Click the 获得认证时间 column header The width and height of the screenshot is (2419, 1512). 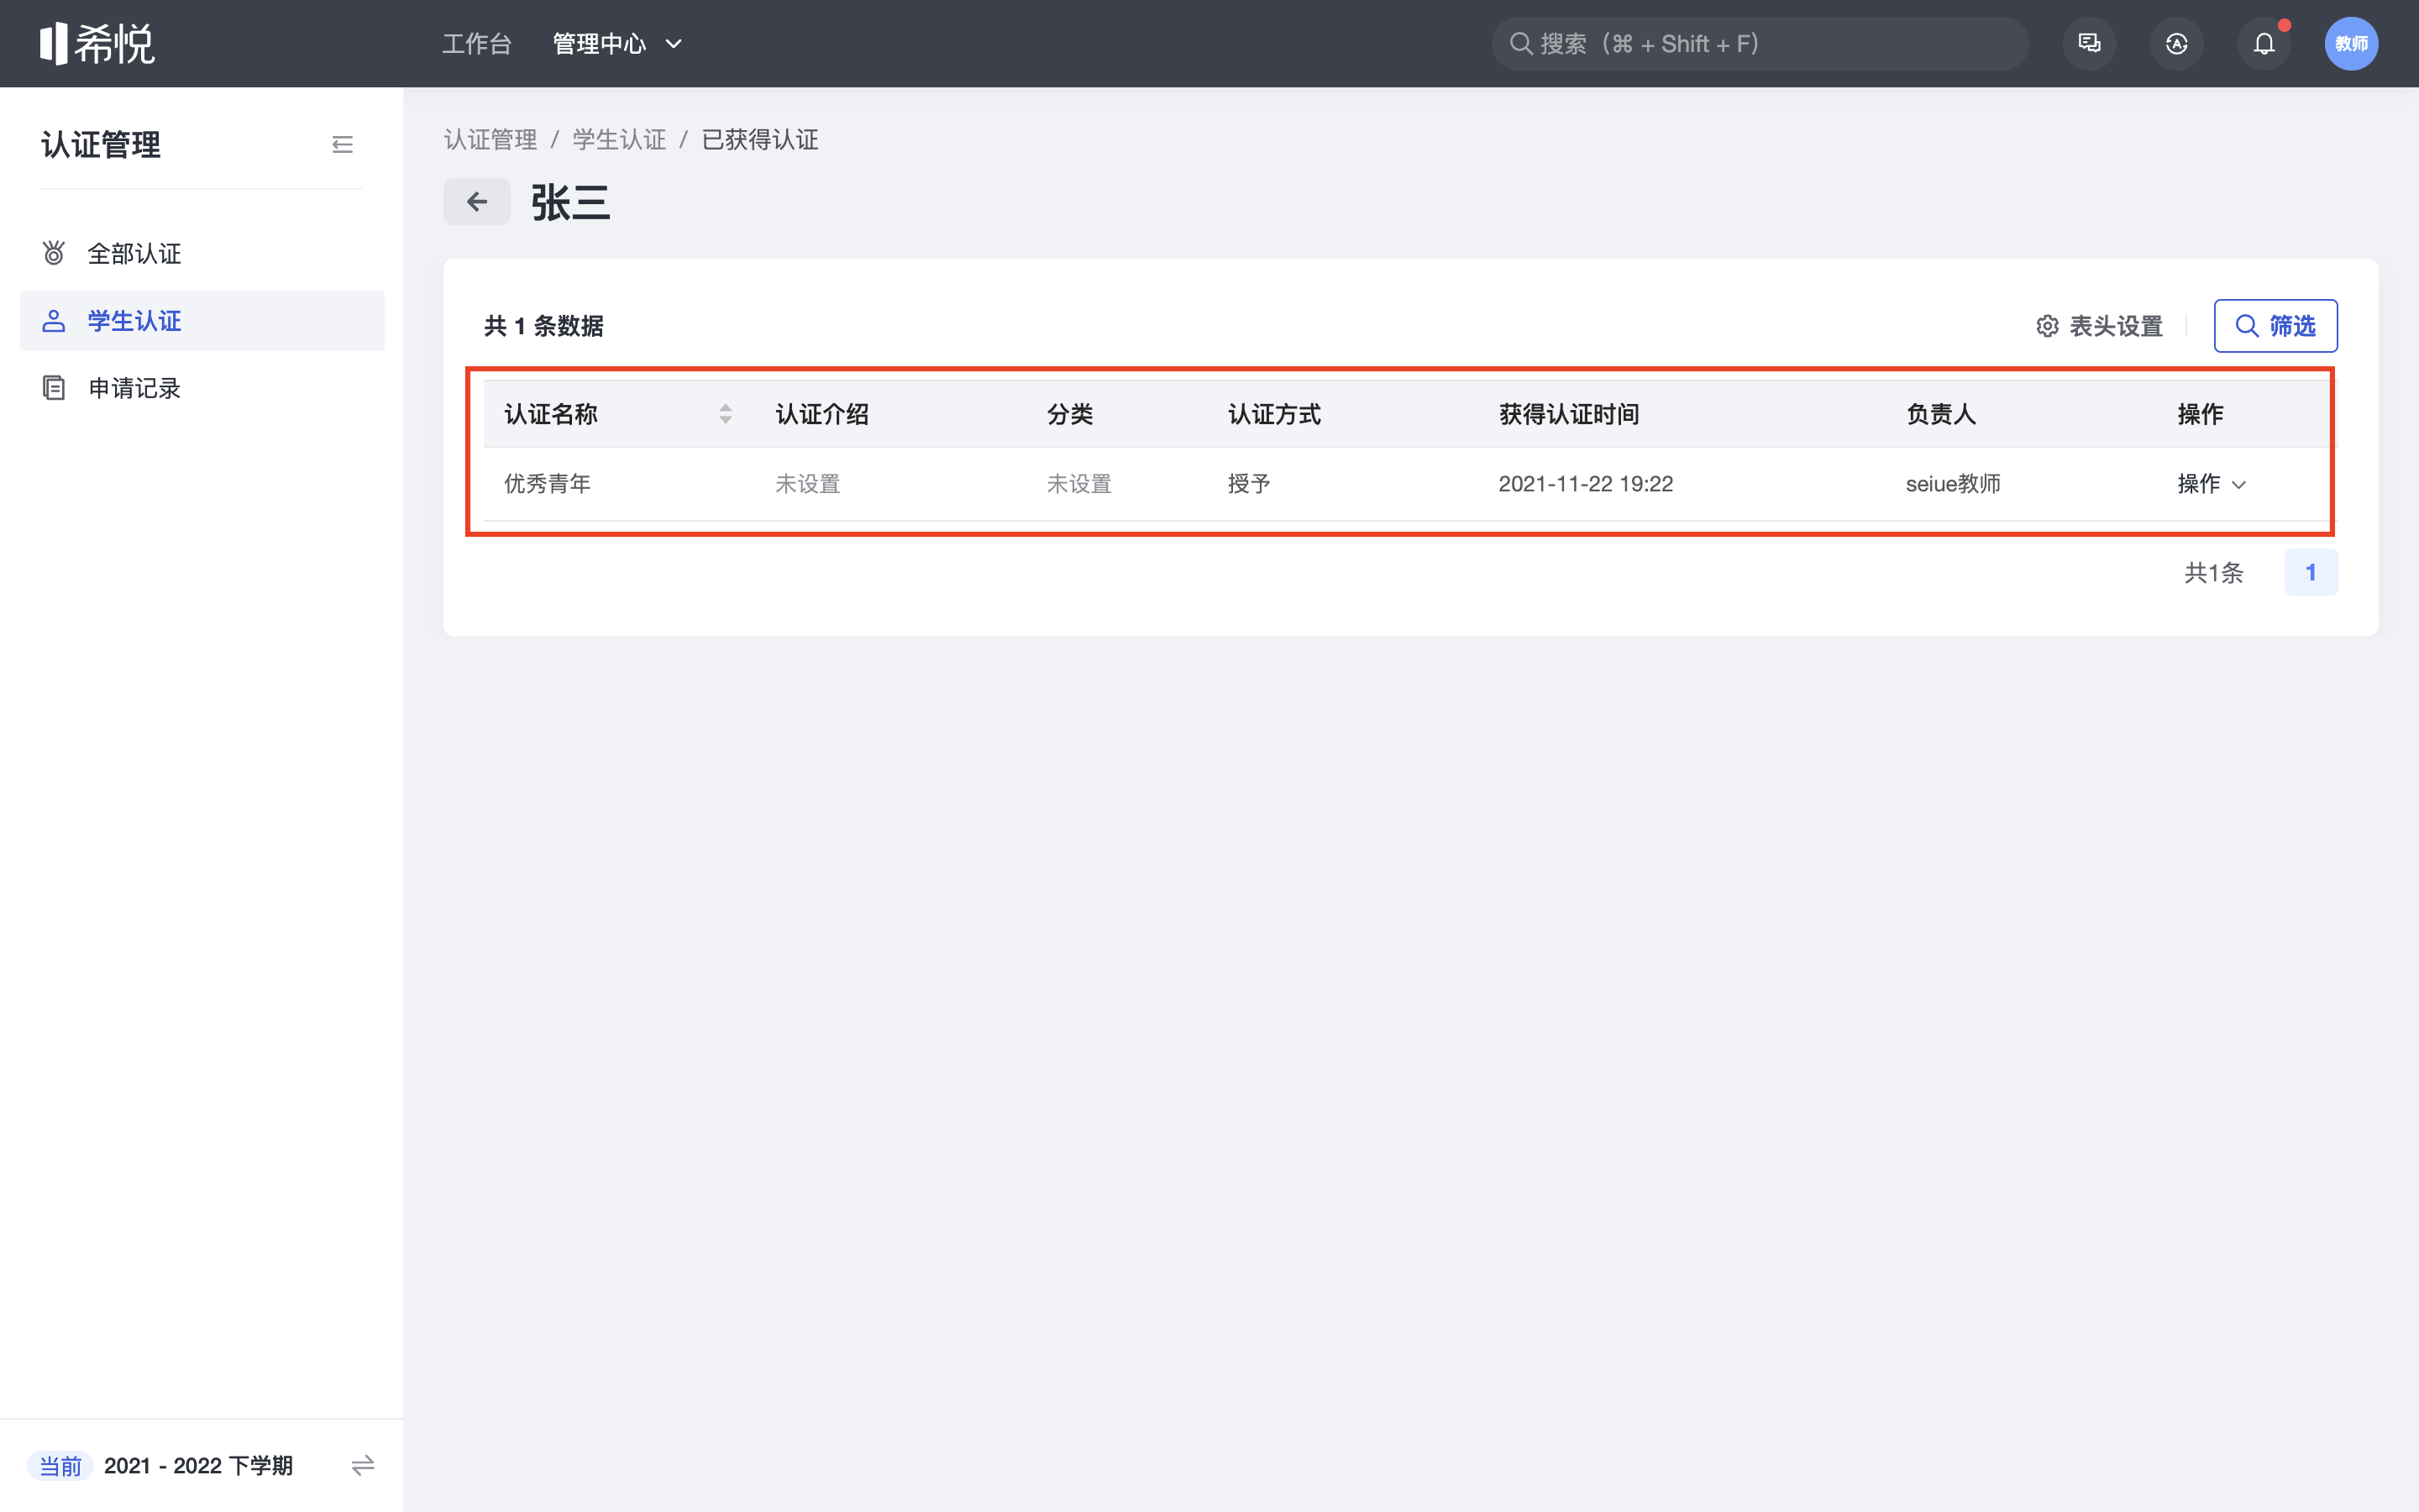pos(1569,414)
